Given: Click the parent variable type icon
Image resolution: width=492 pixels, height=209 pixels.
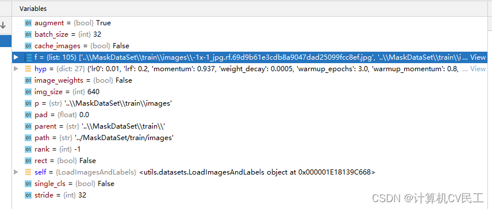Looking at the screenshot, I should point(28,126).
